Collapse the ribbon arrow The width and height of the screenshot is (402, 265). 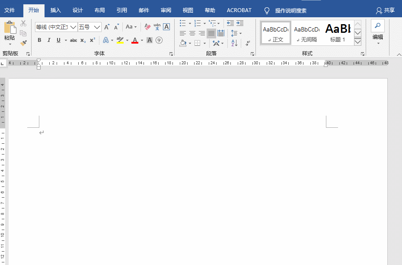(x=399, y=54)
